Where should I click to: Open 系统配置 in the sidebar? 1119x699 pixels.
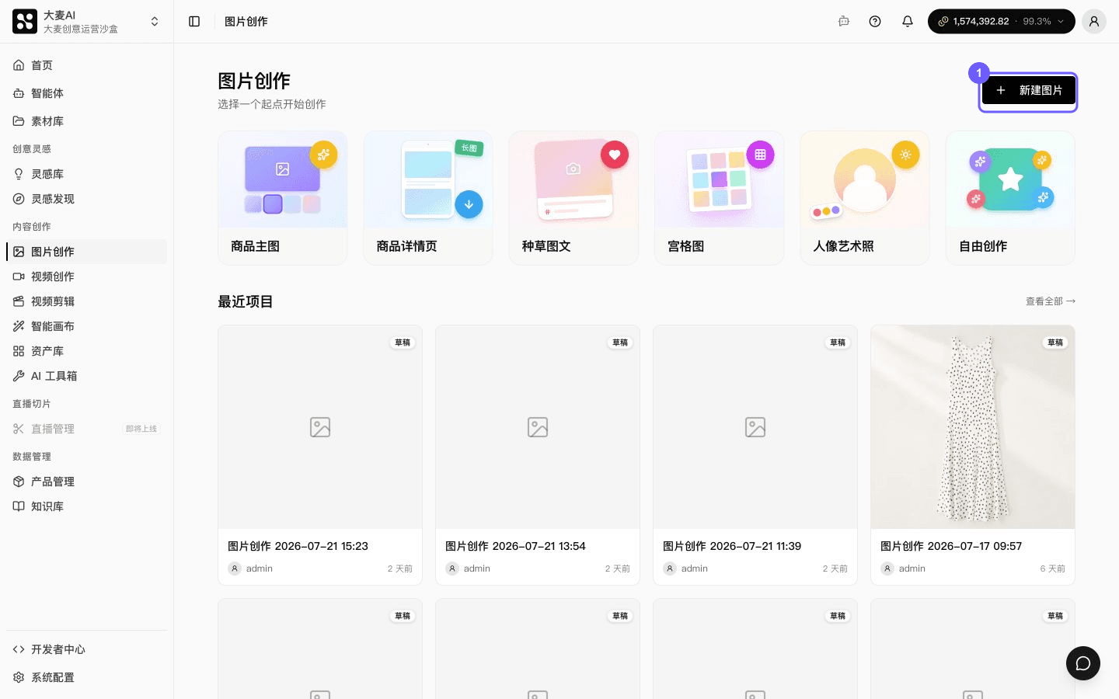pos(86,677)
